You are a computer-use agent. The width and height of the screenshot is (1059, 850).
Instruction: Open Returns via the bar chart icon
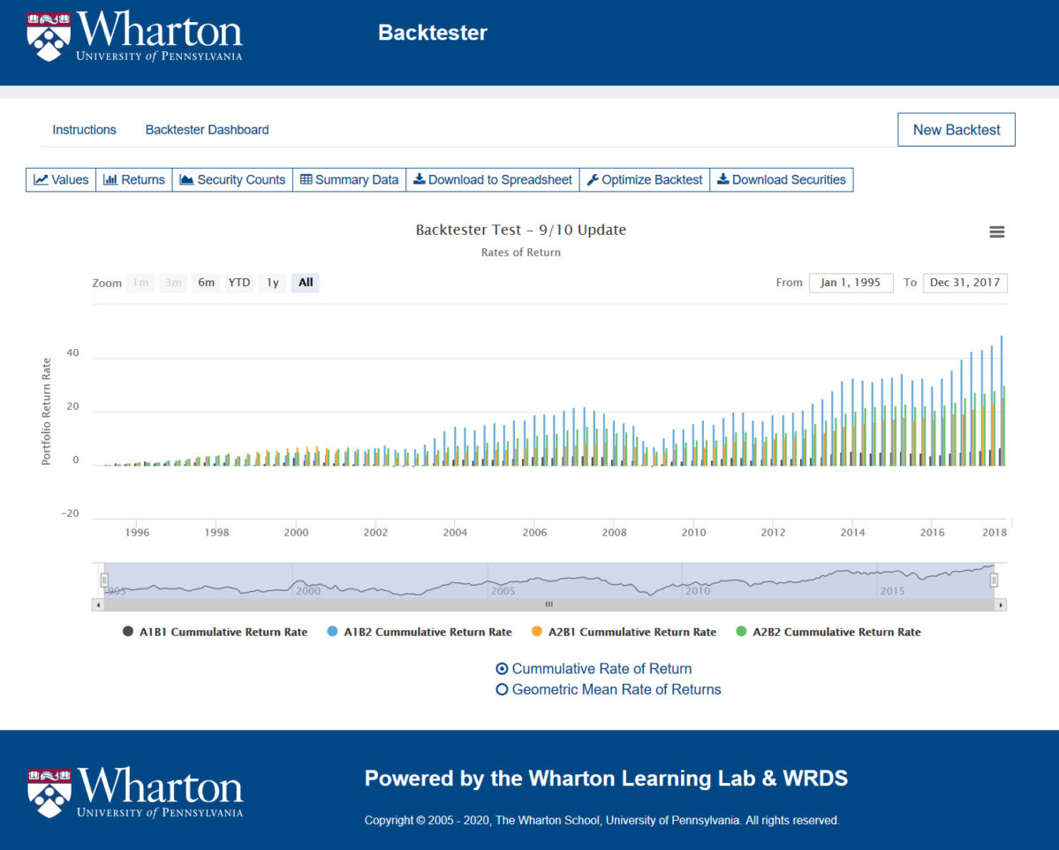coord(110,179)
